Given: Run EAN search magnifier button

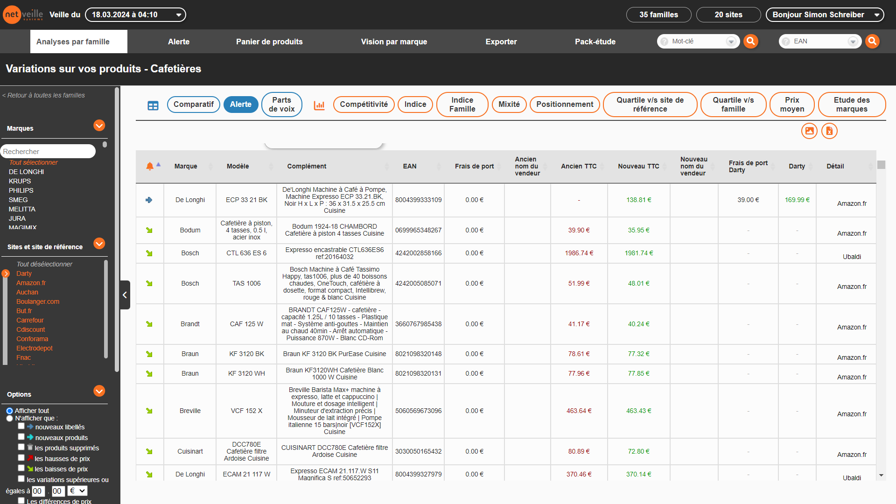Looking at the screenshot, I should tap(872, 41).
